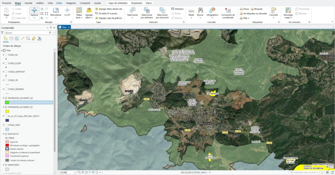The image size is (335, 175).
Task: Click the Ver etiquetas no ubicadas button
Action: click(x=253, y=13)
